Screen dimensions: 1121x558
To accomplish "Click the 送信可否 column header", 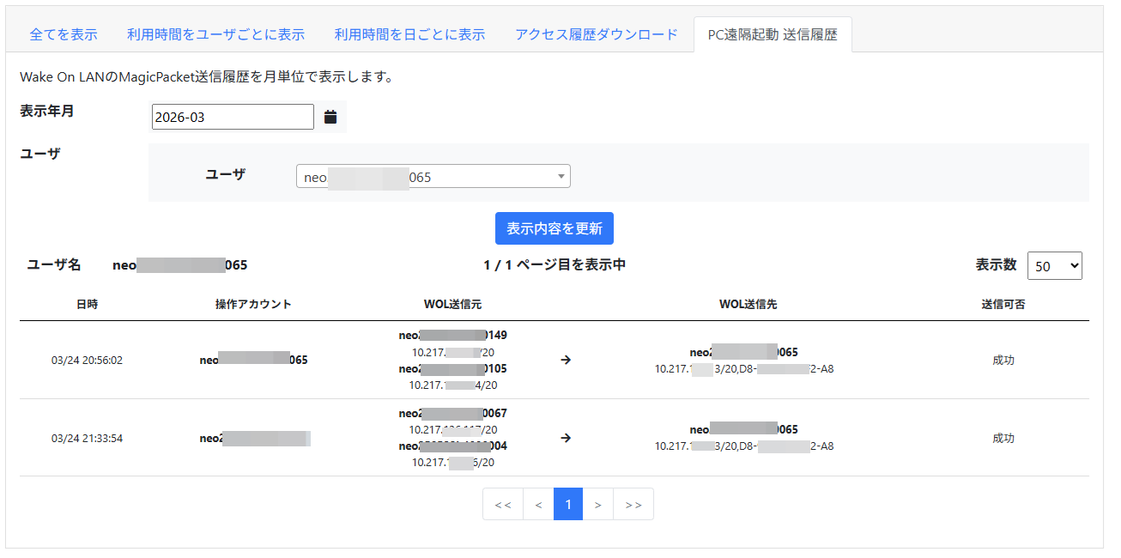I will [x=1003, y=305].
